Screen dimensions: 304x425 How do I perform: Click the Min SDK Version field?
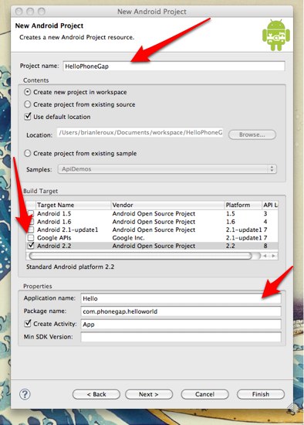tap(181, 337)
